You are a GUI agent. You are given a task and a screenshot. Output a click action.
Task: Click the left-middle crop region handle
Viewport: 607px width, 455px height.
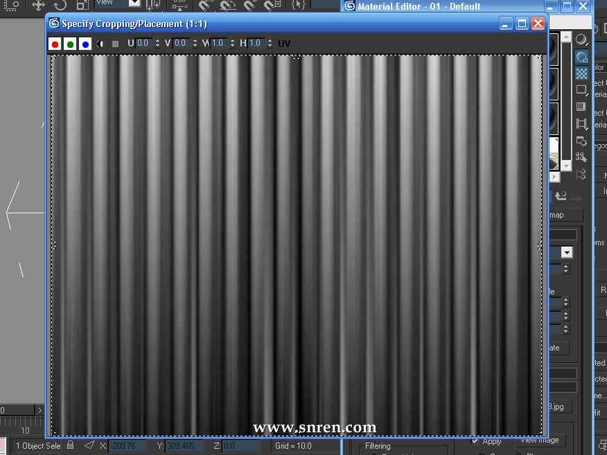coord(53,245)
